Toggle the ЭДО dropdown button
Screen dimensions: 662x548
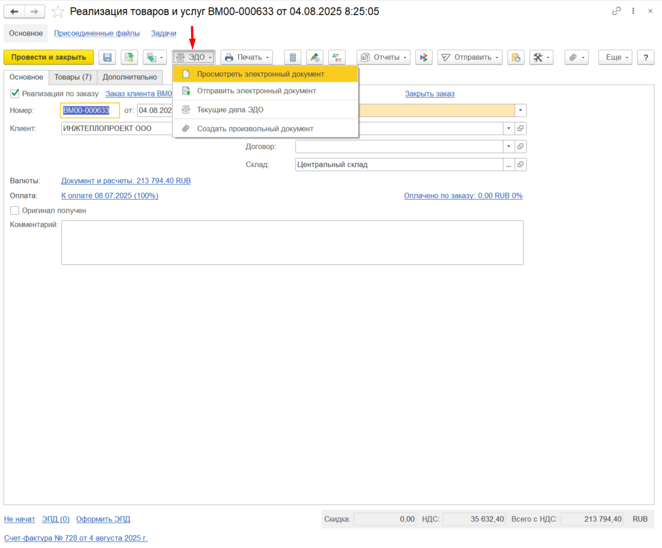194,58
